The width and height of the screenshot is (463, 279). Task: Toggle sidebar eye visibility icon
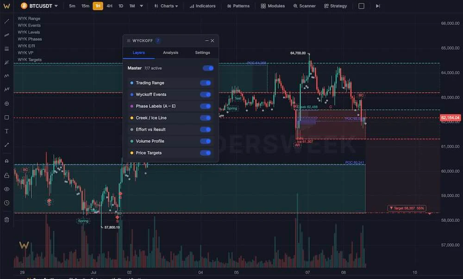click(6, 189)
